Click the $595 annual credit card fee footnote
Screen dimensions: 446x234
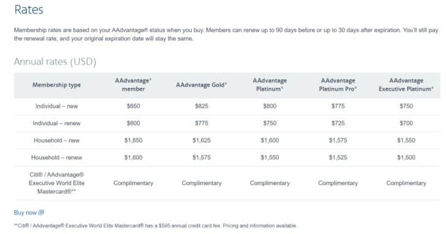pyautogui.click(x=156, y=226)
